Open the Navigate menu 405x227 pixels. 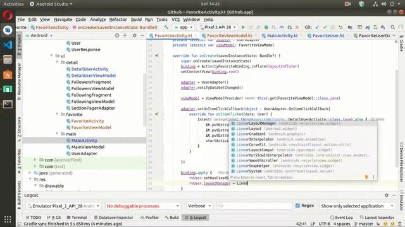click(63, 20)
